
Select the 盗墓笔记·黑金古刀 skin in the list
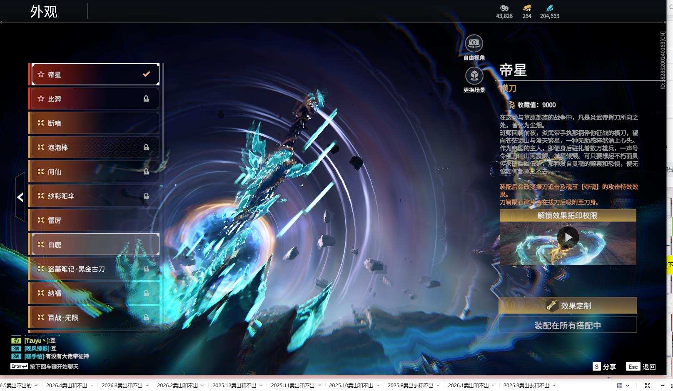coord(95,269)
